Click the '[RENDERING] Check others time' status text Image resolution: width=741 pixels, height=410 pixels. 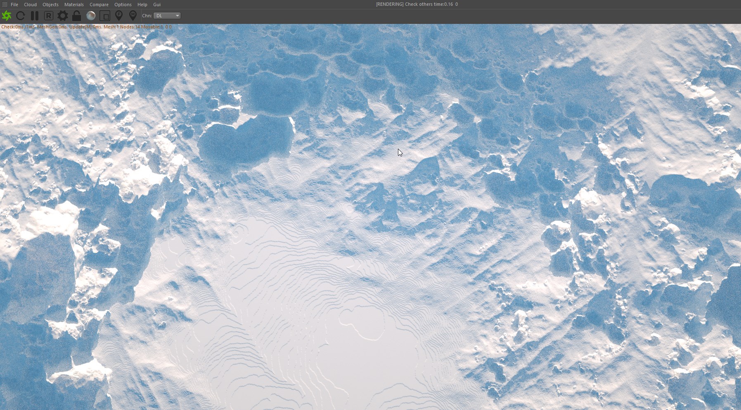tap(417, 4)
